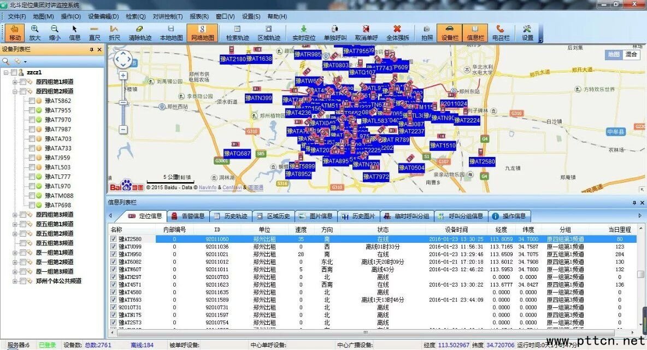The height and width of the screenshot is (350, 647).
Task: Click the 单独呼叫 individual call icon
Action: point(335,32)
